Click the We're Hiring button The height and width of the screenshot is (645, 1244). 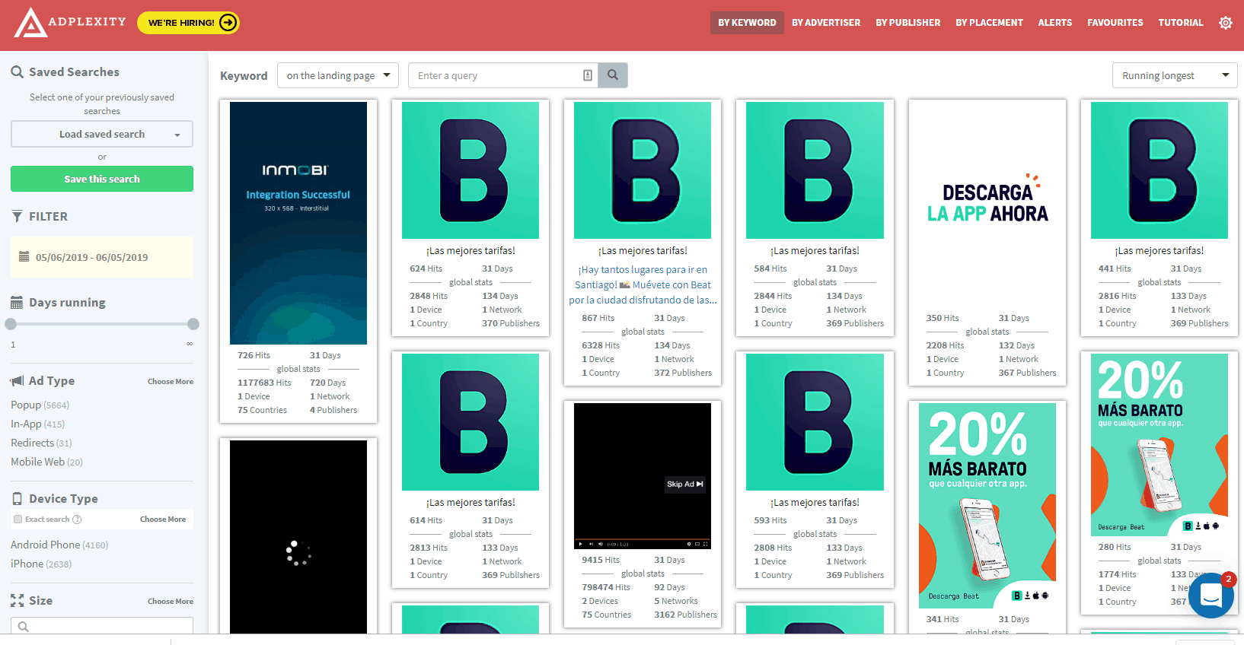pyautogui.click(x=188, y=23)
